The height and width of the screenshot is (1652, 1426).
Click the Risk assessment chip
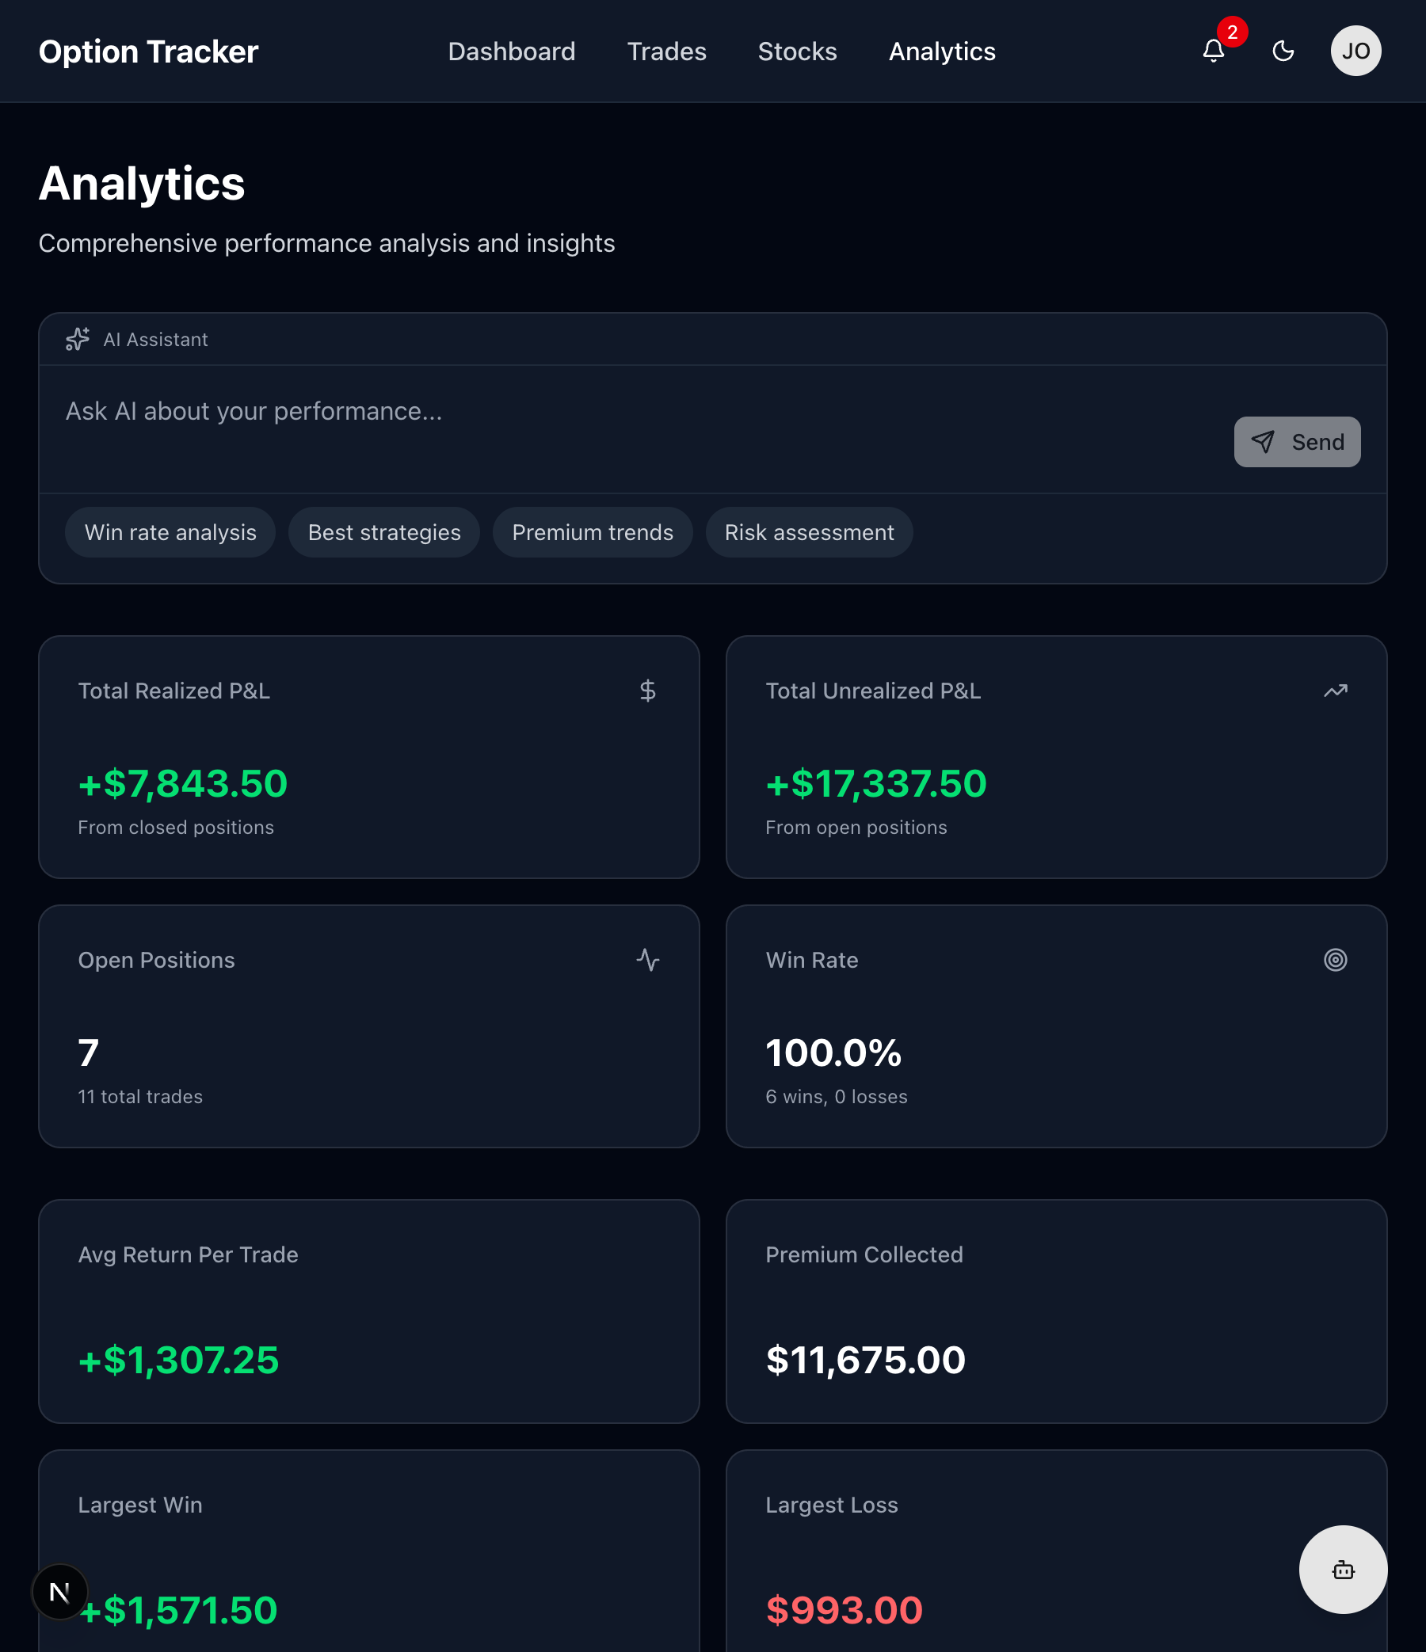(809, 533)
